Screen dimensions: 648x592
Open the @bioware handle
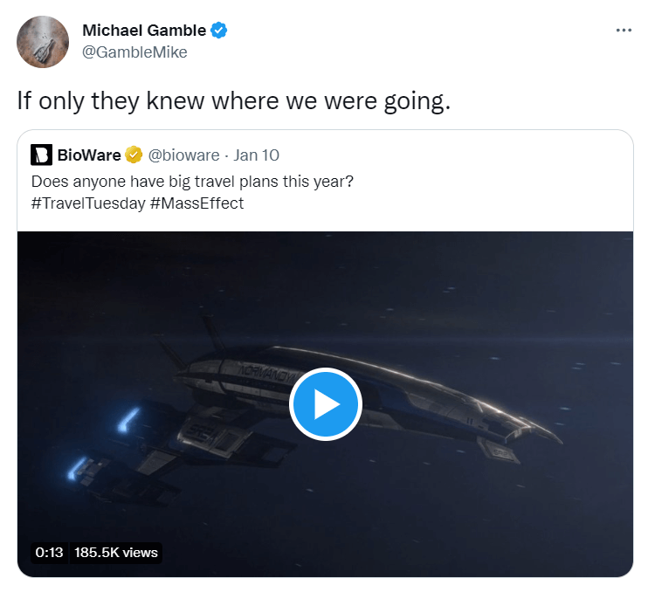coord(184,155)
